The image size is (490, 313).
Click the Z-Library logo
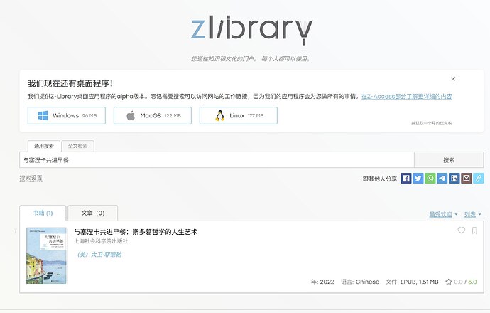[x=251, y=31]
